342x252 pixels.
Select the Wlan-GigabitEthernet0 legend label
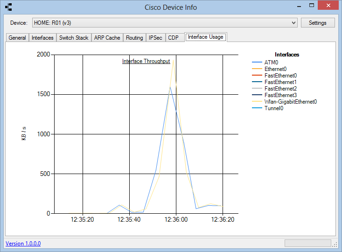(x=291, y=102)
